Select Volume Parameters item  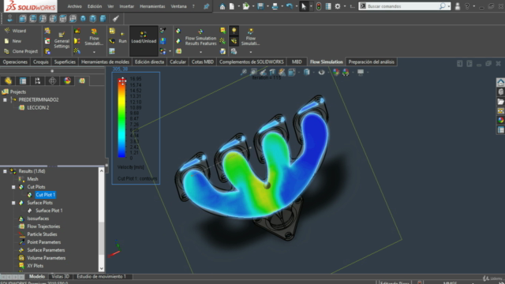[47, 258]
